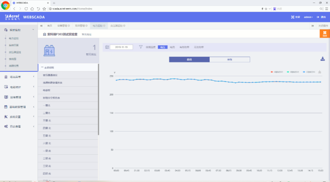330x182 pixels.
Task: Close the 项目管理 tab via its small circle
Action: pyautogui.click(x=86, y=26)
